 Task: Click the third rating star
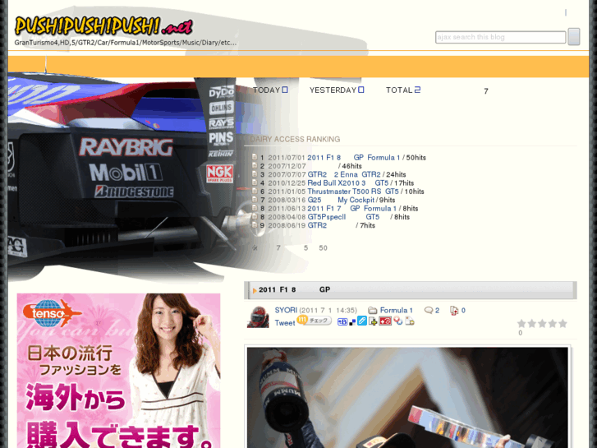coord(542,324)
